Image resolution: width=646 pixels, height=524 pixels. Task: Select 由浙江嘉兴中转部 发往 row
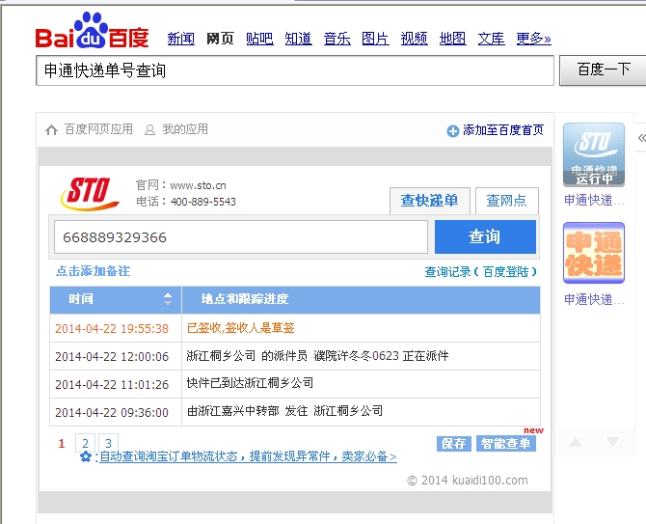coord(361,412)
